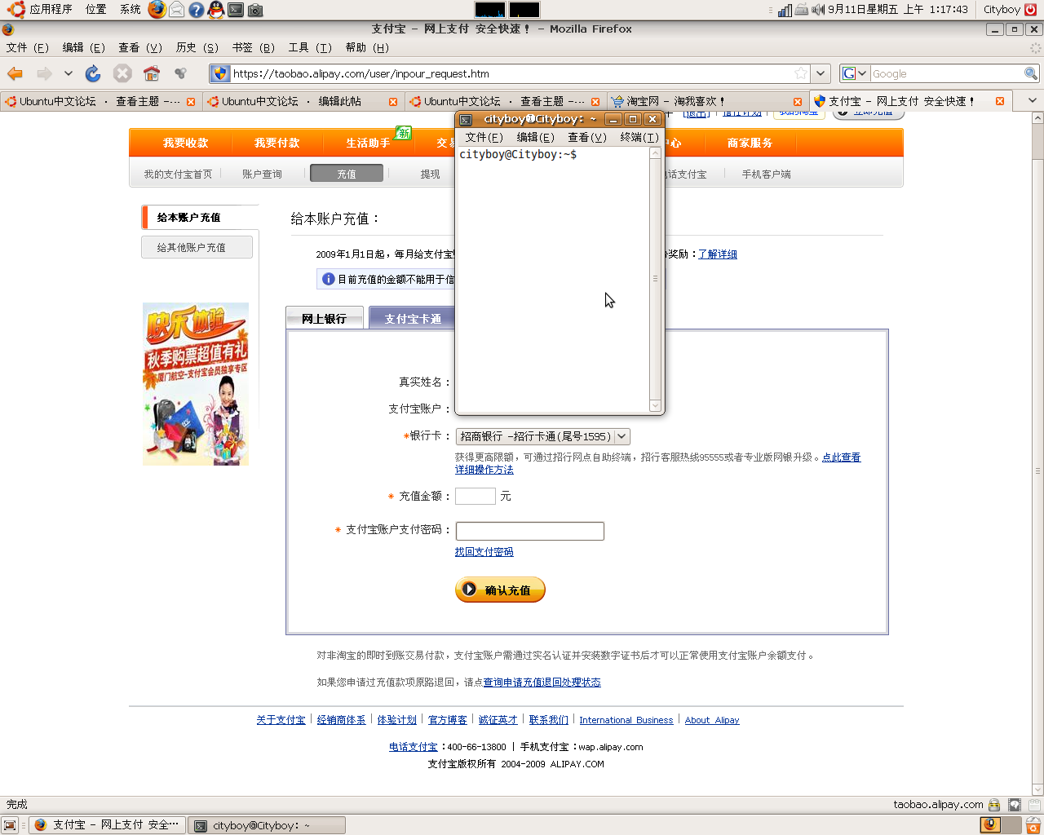Click the volume speaker icon in system tray

(818, 10)
